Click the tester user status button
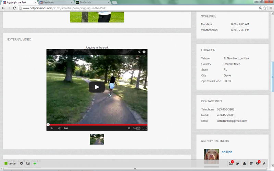 pos(11,163)
